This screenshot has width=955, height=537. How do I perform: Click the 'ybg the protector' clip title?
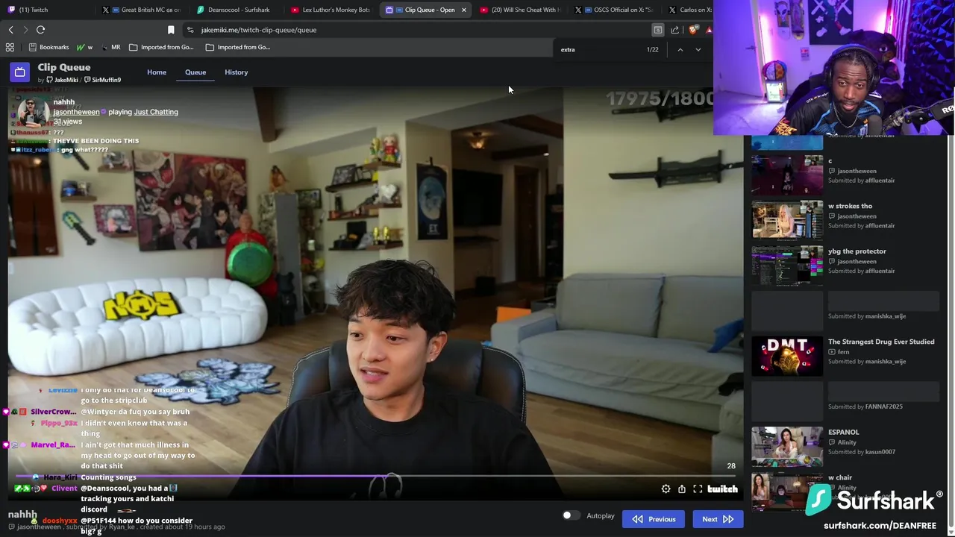857,251
